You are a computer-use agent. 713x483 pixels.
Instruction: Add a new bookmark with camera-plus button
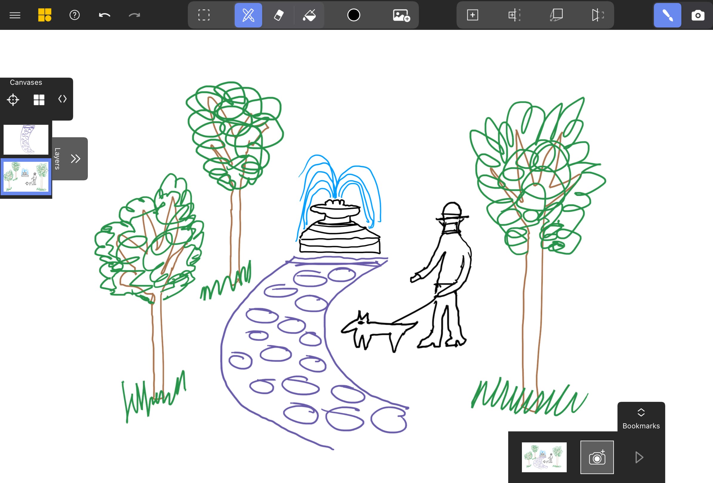tap(597, 457)
